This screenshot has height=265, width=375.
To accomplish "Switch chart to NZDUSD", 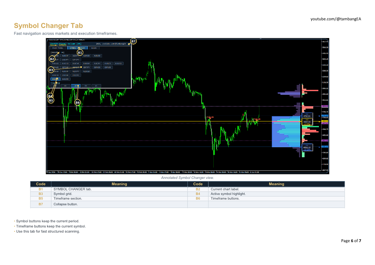I will [x=86, y=71].
